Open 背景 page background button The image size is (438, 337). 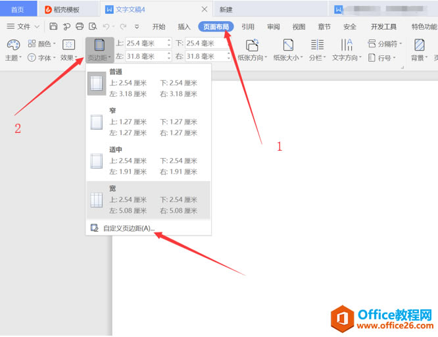[x=420, y=50]
